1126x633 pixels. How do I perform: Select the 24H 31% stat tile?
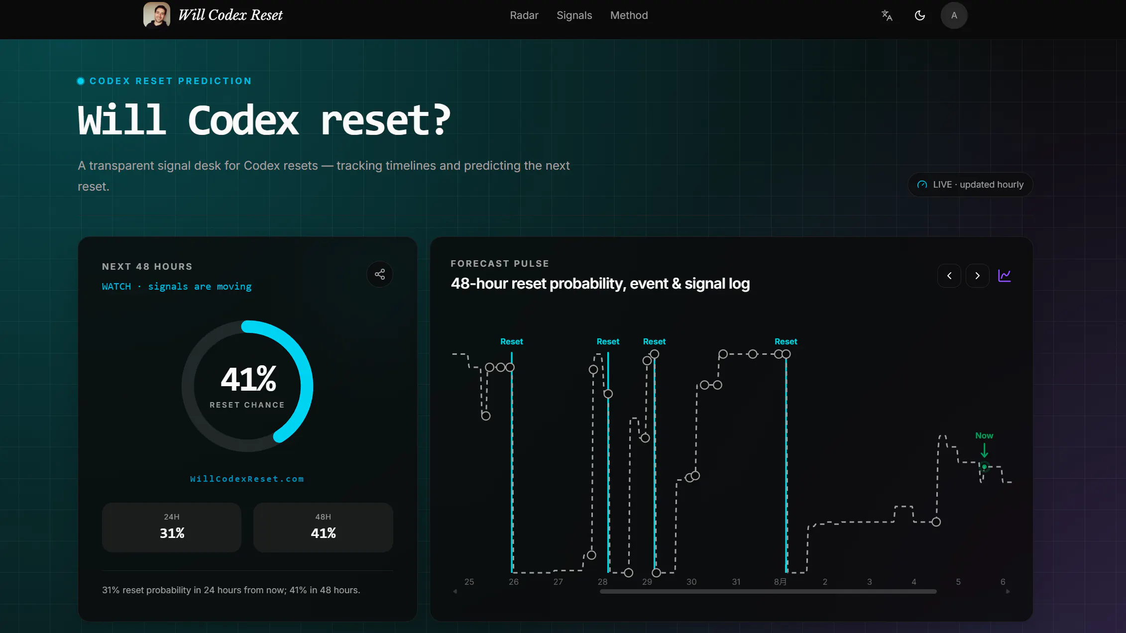[172, 527]
